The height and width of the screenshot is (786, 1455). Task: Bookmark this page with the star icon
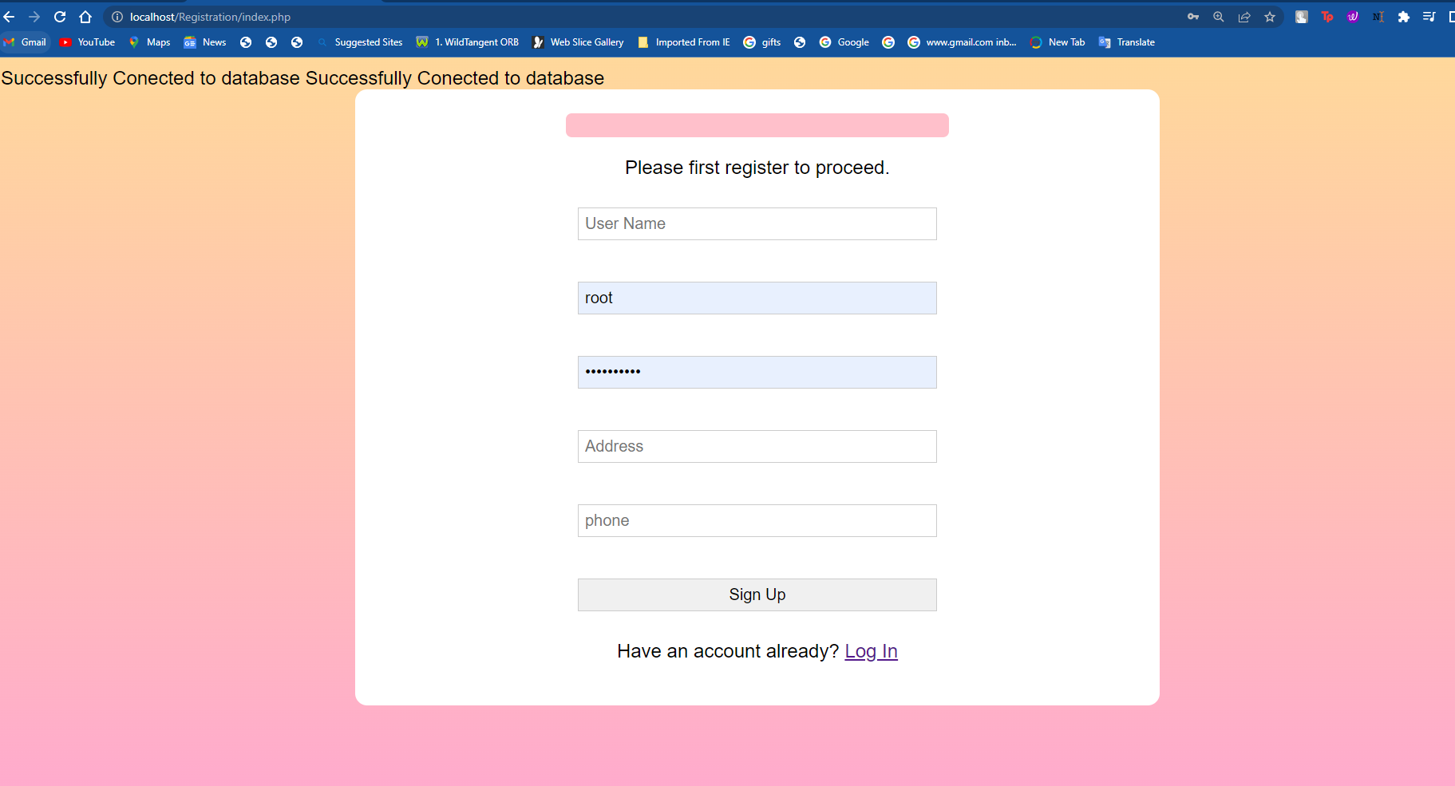coord(1270,16)
